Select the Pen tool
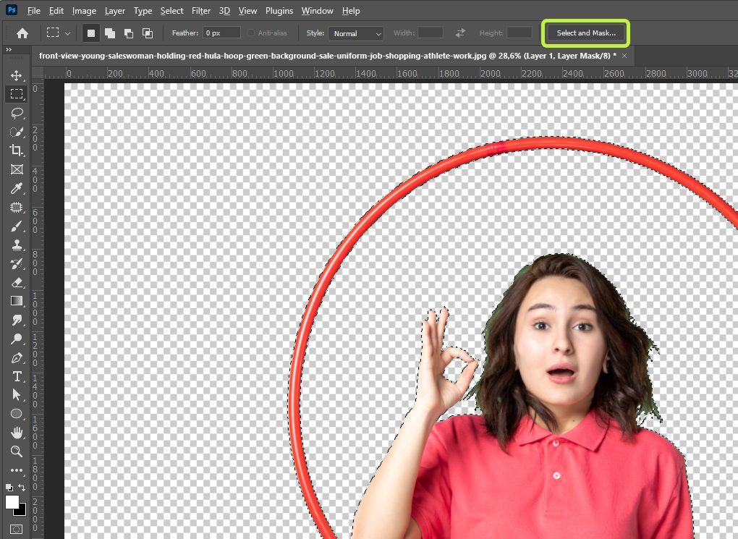 coord(17,357)
